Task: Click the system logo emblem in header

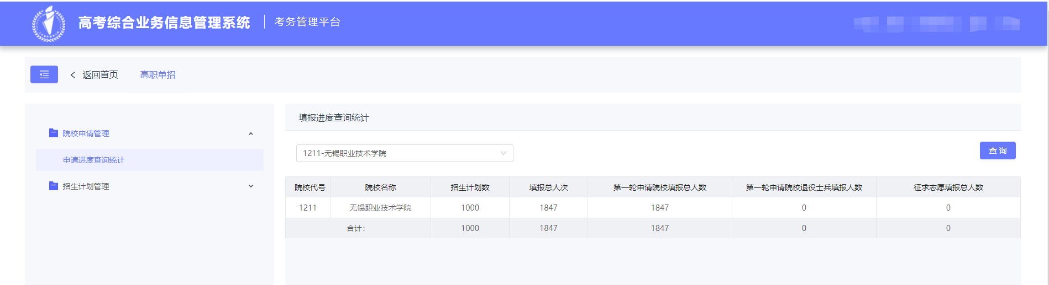Action: click(49, 23)
